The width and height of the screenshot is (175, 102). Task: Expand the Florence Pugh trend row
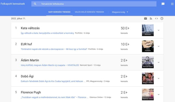coord(159,94)
